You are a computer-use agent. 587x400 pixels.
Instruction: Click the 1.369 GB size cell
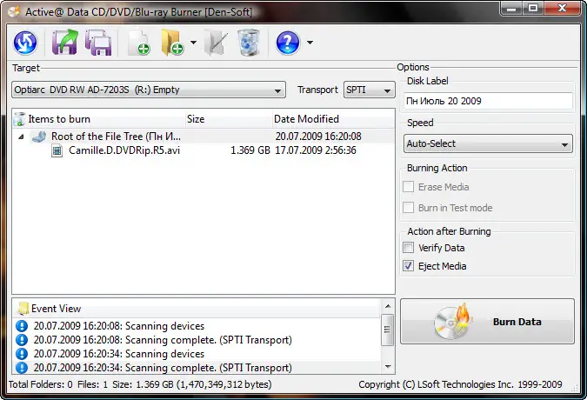click(x=250, y=150)
